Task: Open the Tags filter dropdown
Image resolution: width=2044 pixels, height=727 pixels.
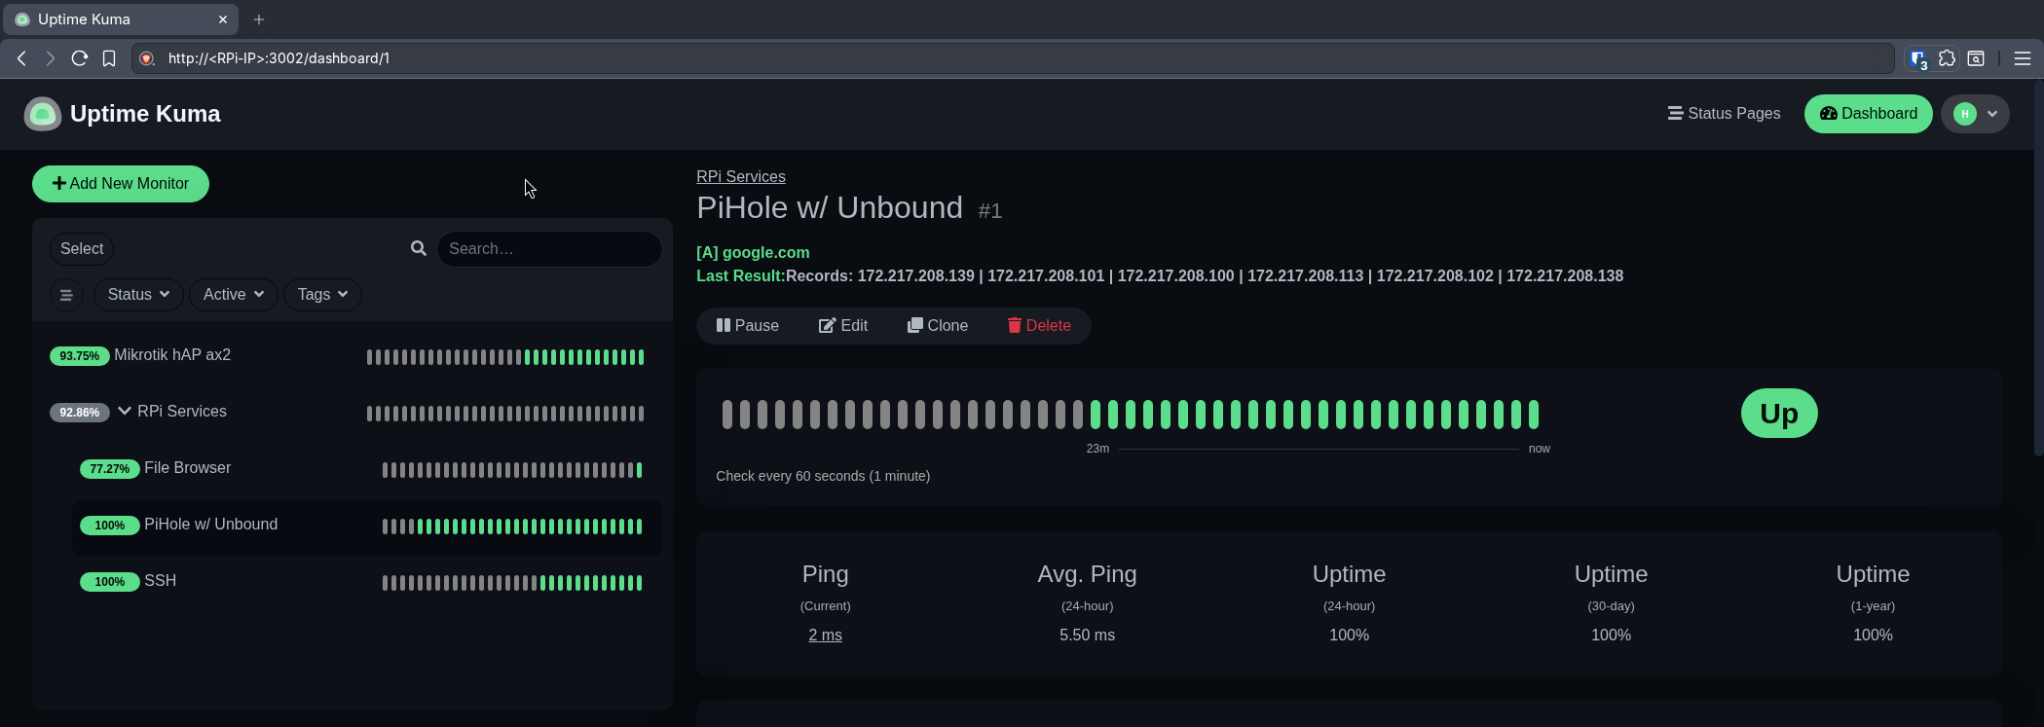Action: pyautogui.click(x=321, y=295)
